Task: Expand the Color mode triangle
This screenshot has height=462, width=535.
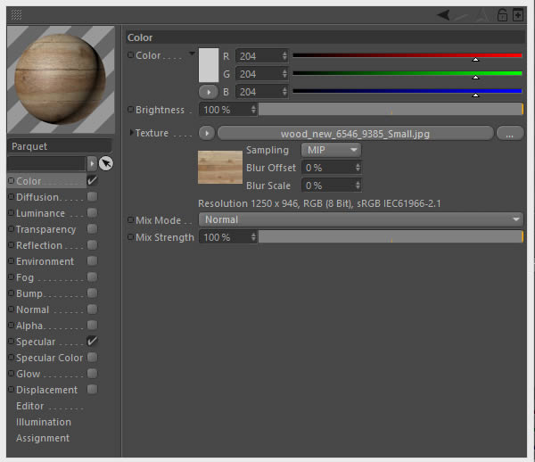Action: click(192, 54)
